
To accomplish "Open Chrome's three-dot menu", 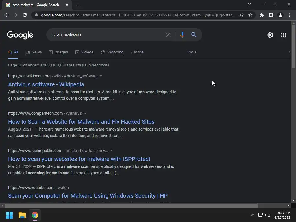I will pyautogui.click(x=290, y=15).
